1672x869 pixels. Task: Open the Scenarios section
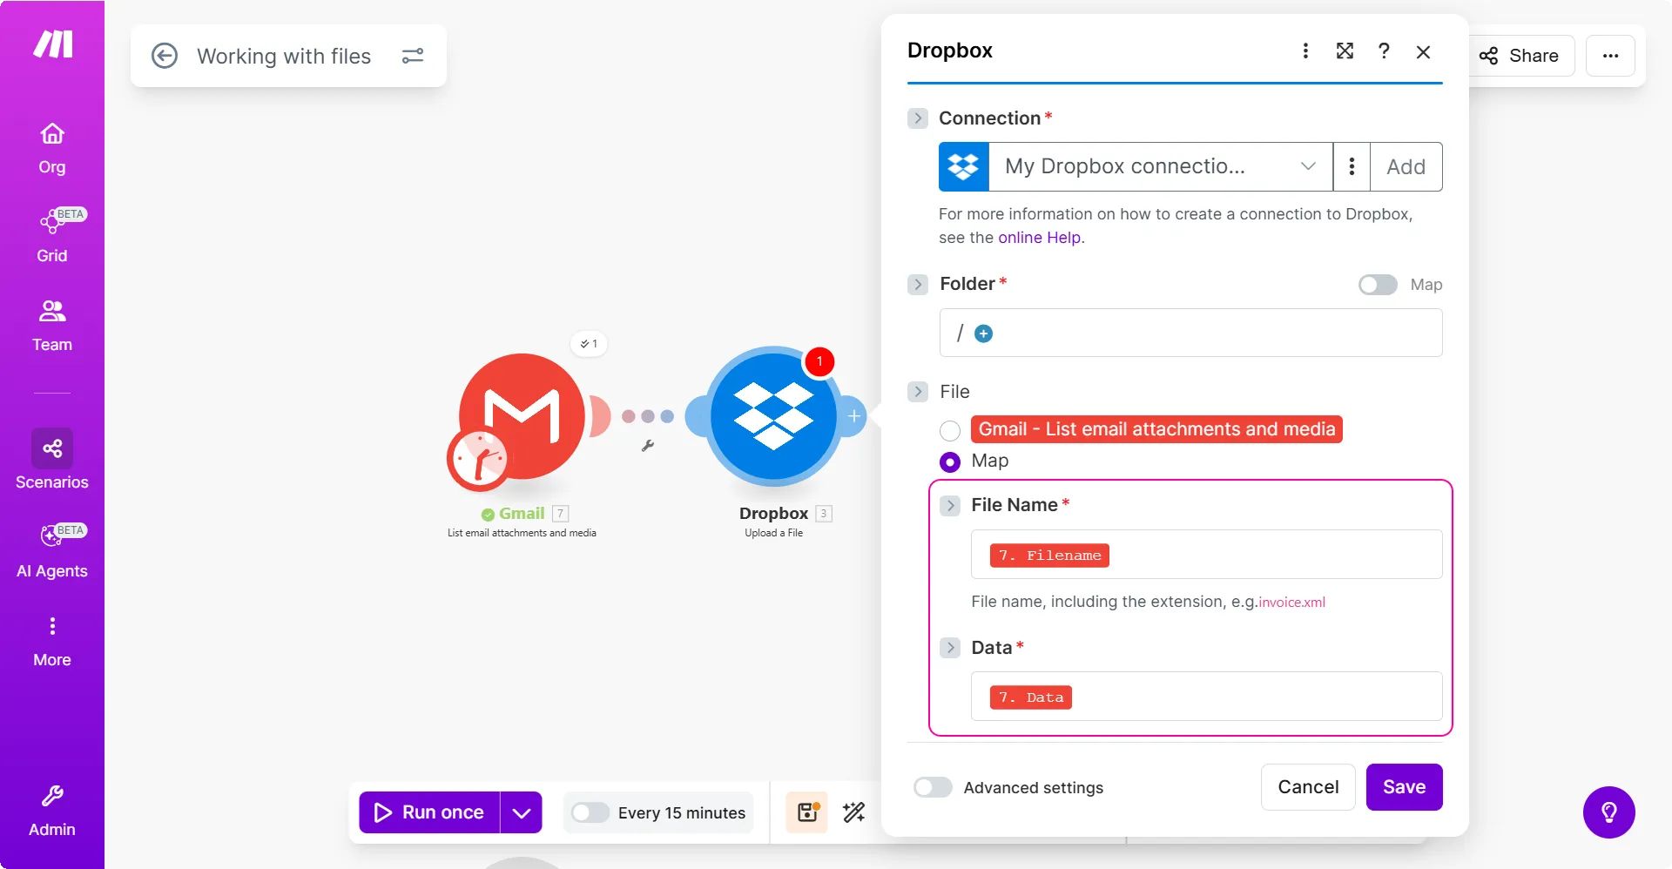[x=52, y=460]
